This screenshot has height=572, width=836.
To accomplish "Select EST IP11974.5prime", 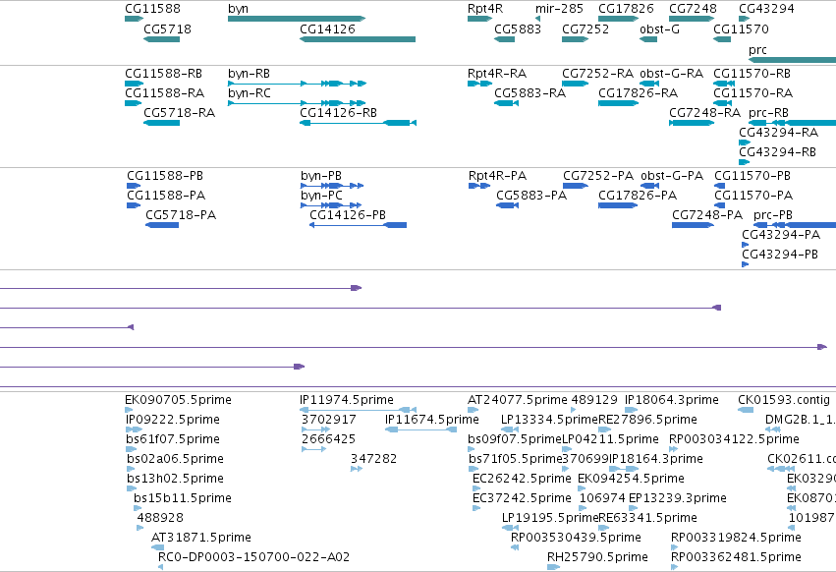I will point(358,410).
